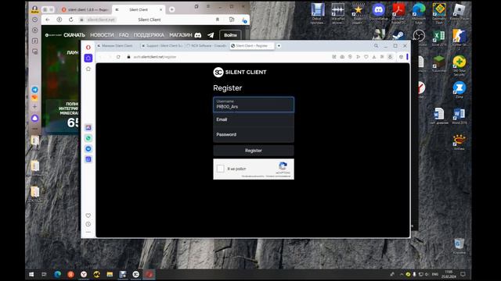Open the Silent Client logo on register page
The image size is (501, 281).
pos(240,73)
